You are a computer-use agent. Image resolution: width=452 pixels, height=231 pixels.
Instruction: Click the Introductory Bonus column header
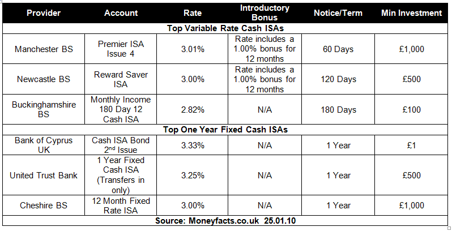click(264, 12)
